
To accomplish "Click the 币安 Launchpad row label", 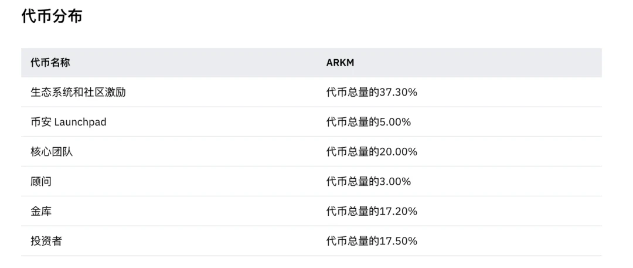I will click(x=69, y=122).
